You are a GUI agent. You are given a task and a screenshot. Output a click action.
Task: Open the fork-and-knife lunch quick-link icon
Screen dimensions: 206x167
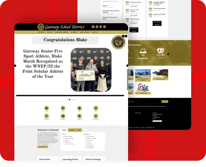pos(79,116)
